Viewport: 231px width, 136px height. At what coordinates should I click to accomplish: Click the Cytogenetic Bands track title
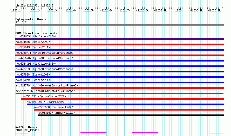tap(31, 19)
